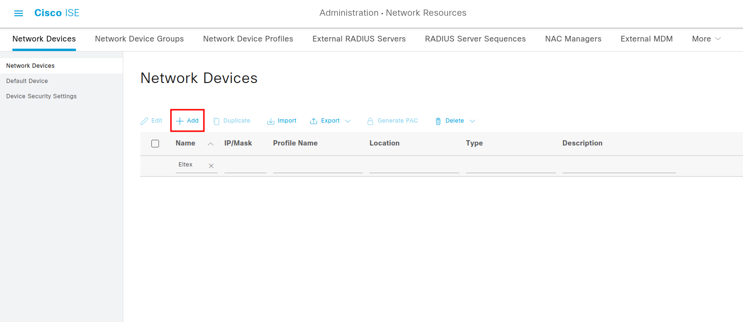
Task: Switch to Network Device Groups tab
Action: (x=139, y=39)
